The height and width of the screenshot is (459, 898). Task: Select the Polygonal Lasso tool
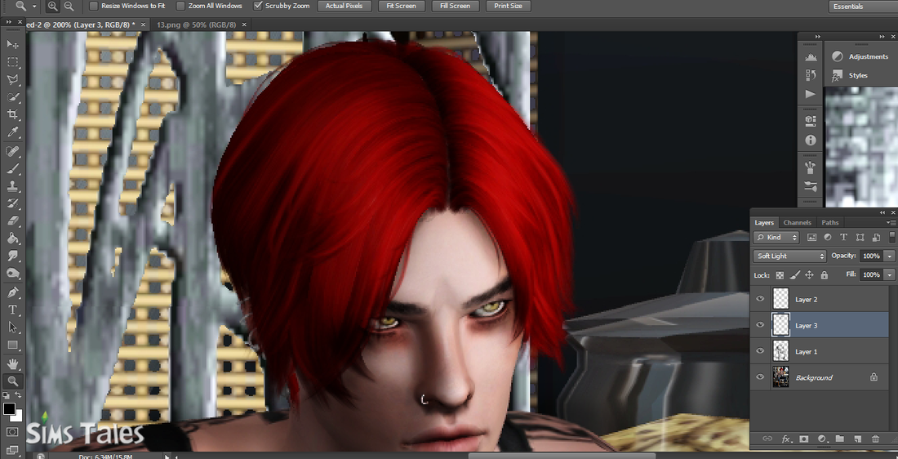coord(12,80)
